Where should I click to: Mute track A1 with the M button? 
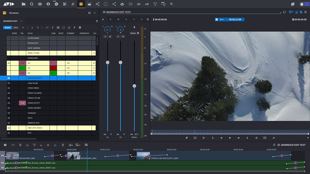pos(110,36)
